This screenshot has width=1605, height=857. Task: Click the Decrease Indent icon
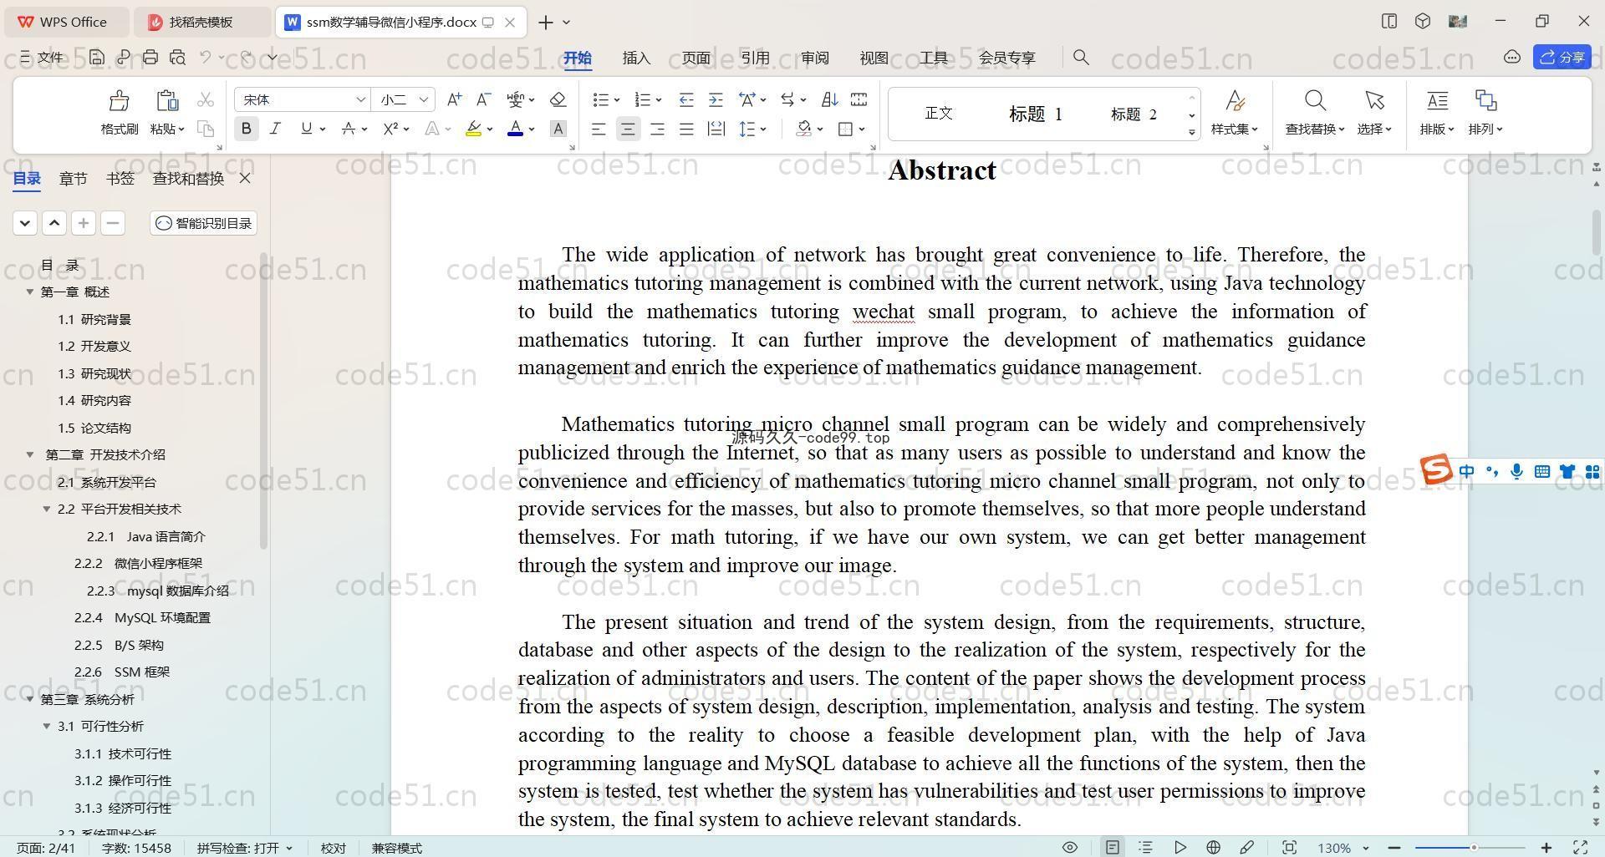click(x=686, y=99)
